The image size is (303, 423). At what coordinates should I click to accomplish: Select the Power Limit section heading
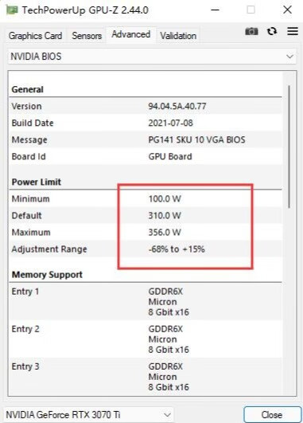tap(37, 182)
